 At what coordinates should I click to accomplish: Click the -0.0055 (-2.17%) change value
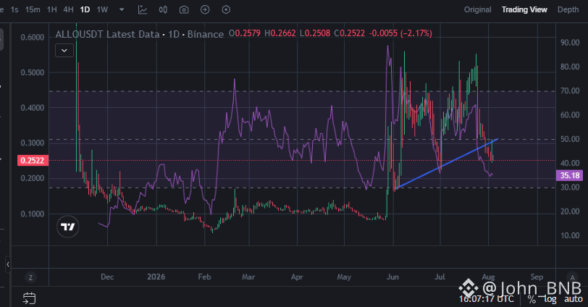[x=400, y=33]
